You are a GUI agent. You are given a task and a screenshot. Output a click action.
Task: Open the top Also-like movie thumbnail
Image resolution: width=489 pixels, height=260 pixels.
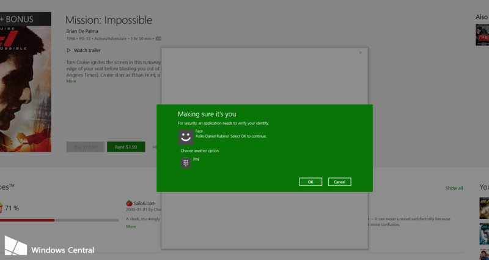pyautogui.click(x=482, y=35)
